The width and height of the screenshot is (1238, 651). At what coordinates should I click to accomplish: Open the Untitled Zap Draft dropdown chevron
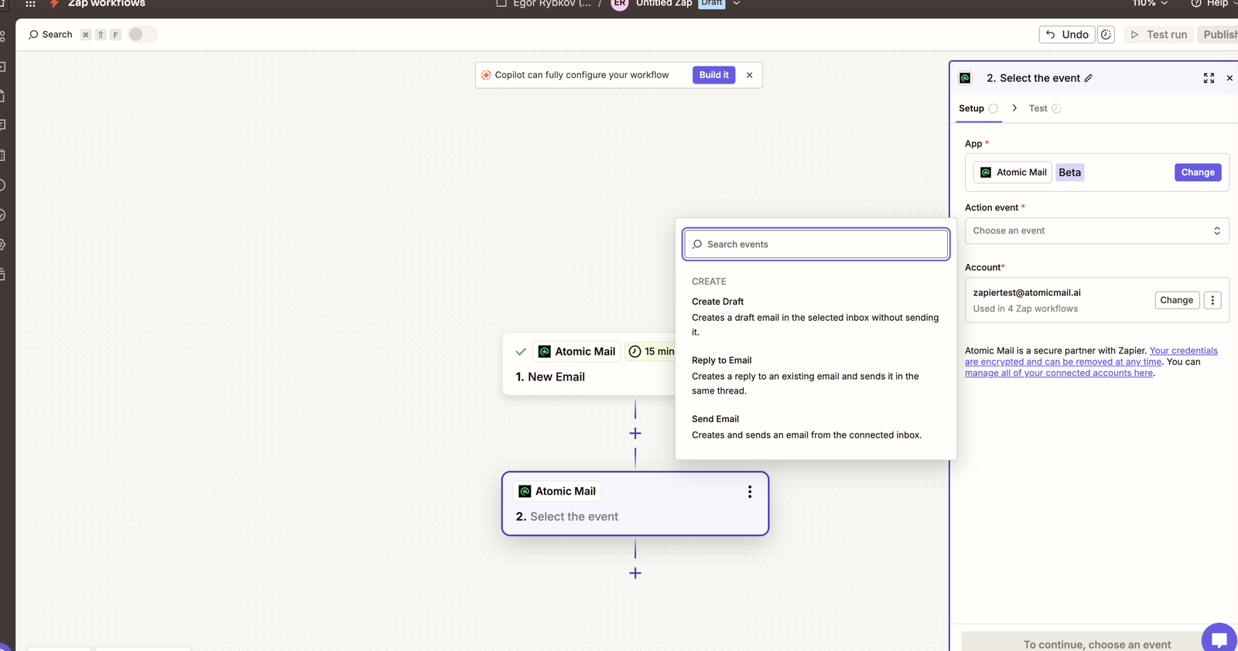[x=736, y=4]
